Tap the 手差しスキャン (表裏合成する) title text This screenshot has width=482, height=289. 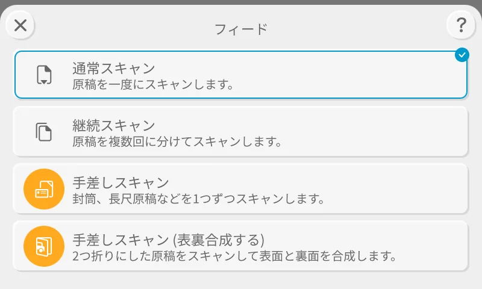click(169, 240)
